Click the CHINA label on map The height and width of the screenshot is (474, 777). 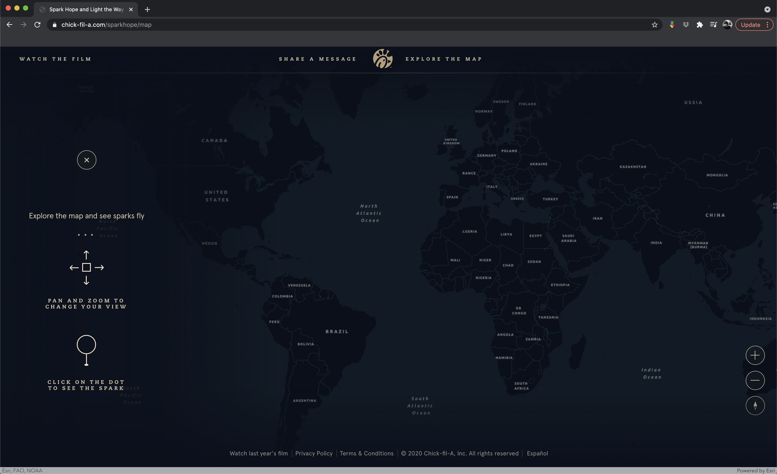click(715, 215)
